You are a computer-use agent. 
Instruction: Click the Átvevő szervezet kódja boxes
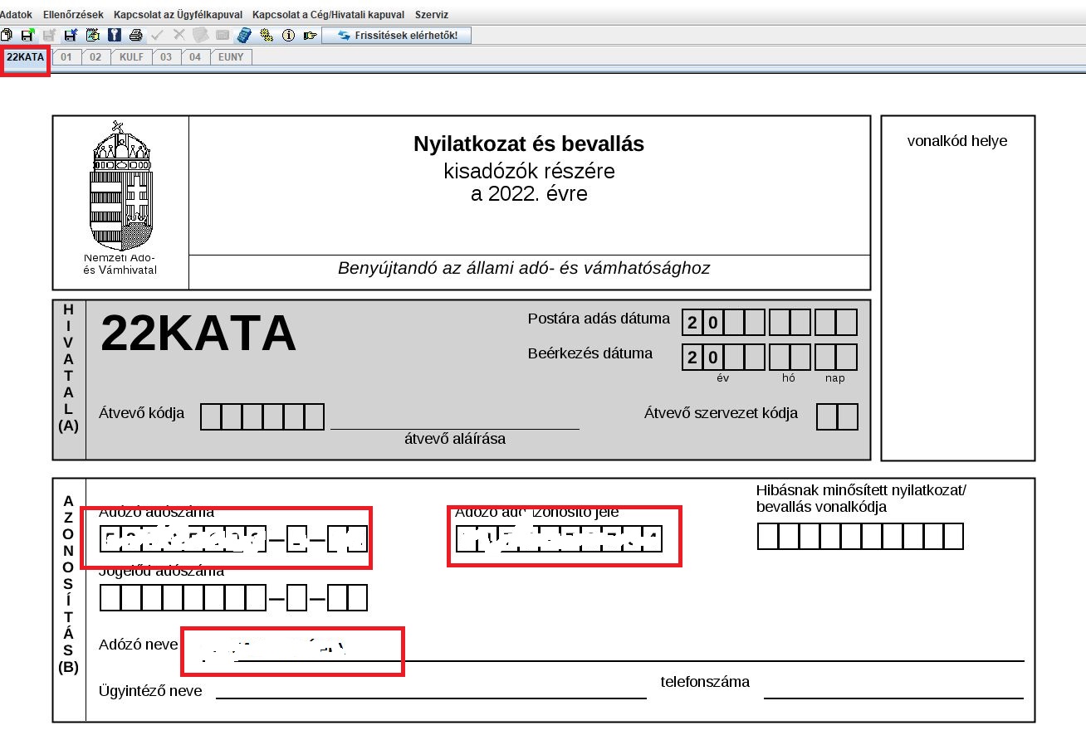coord(837,416)
